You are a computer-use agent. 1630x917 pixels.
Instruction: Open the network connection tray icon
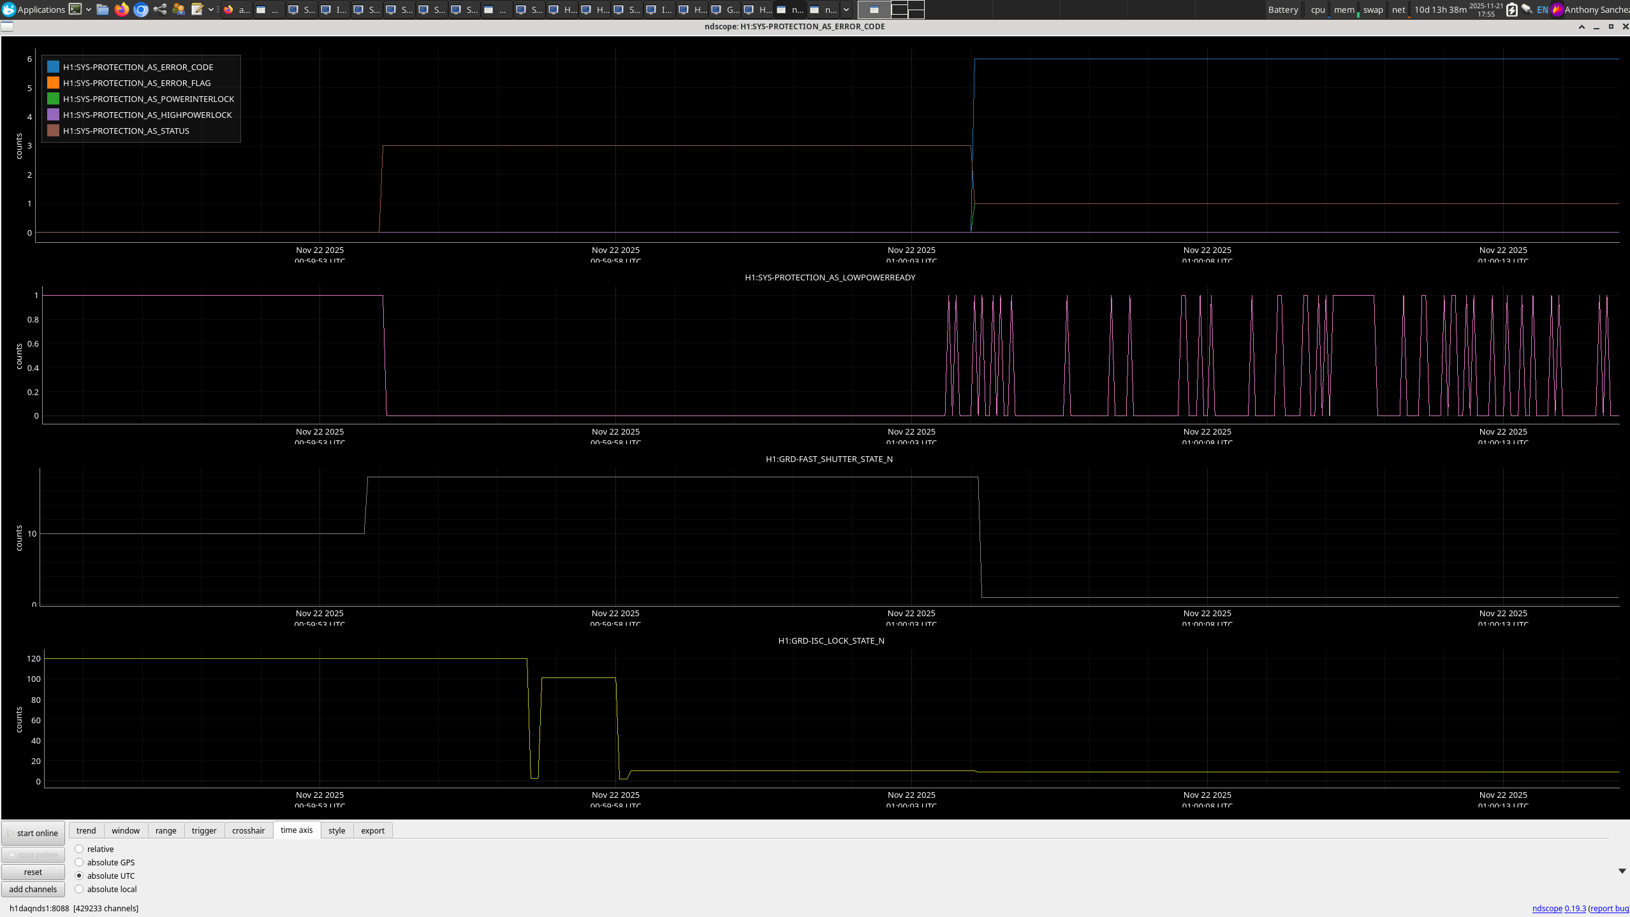[1527, 9]
